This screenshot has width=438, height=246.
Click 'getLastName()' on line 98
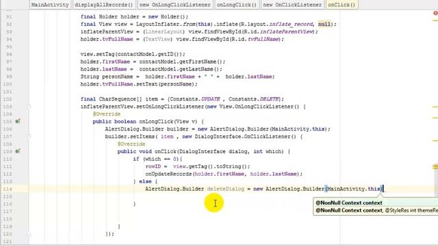198,69
